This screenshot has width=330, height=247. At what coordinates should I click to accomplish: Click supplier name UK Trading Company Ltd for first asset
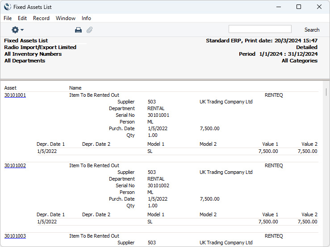226,102
